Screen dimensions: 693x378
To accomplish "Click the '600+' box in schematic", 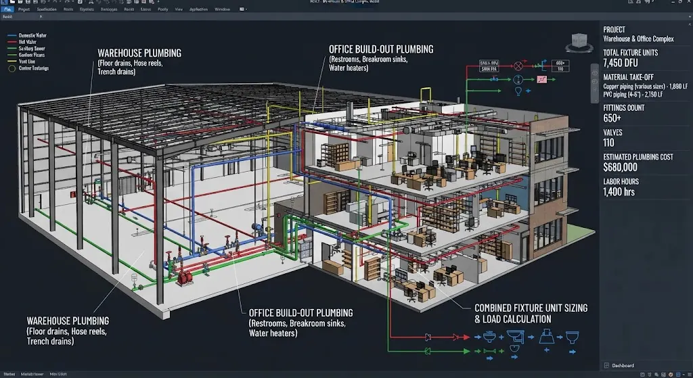I will pyautogui.click(x=560, y=63).
